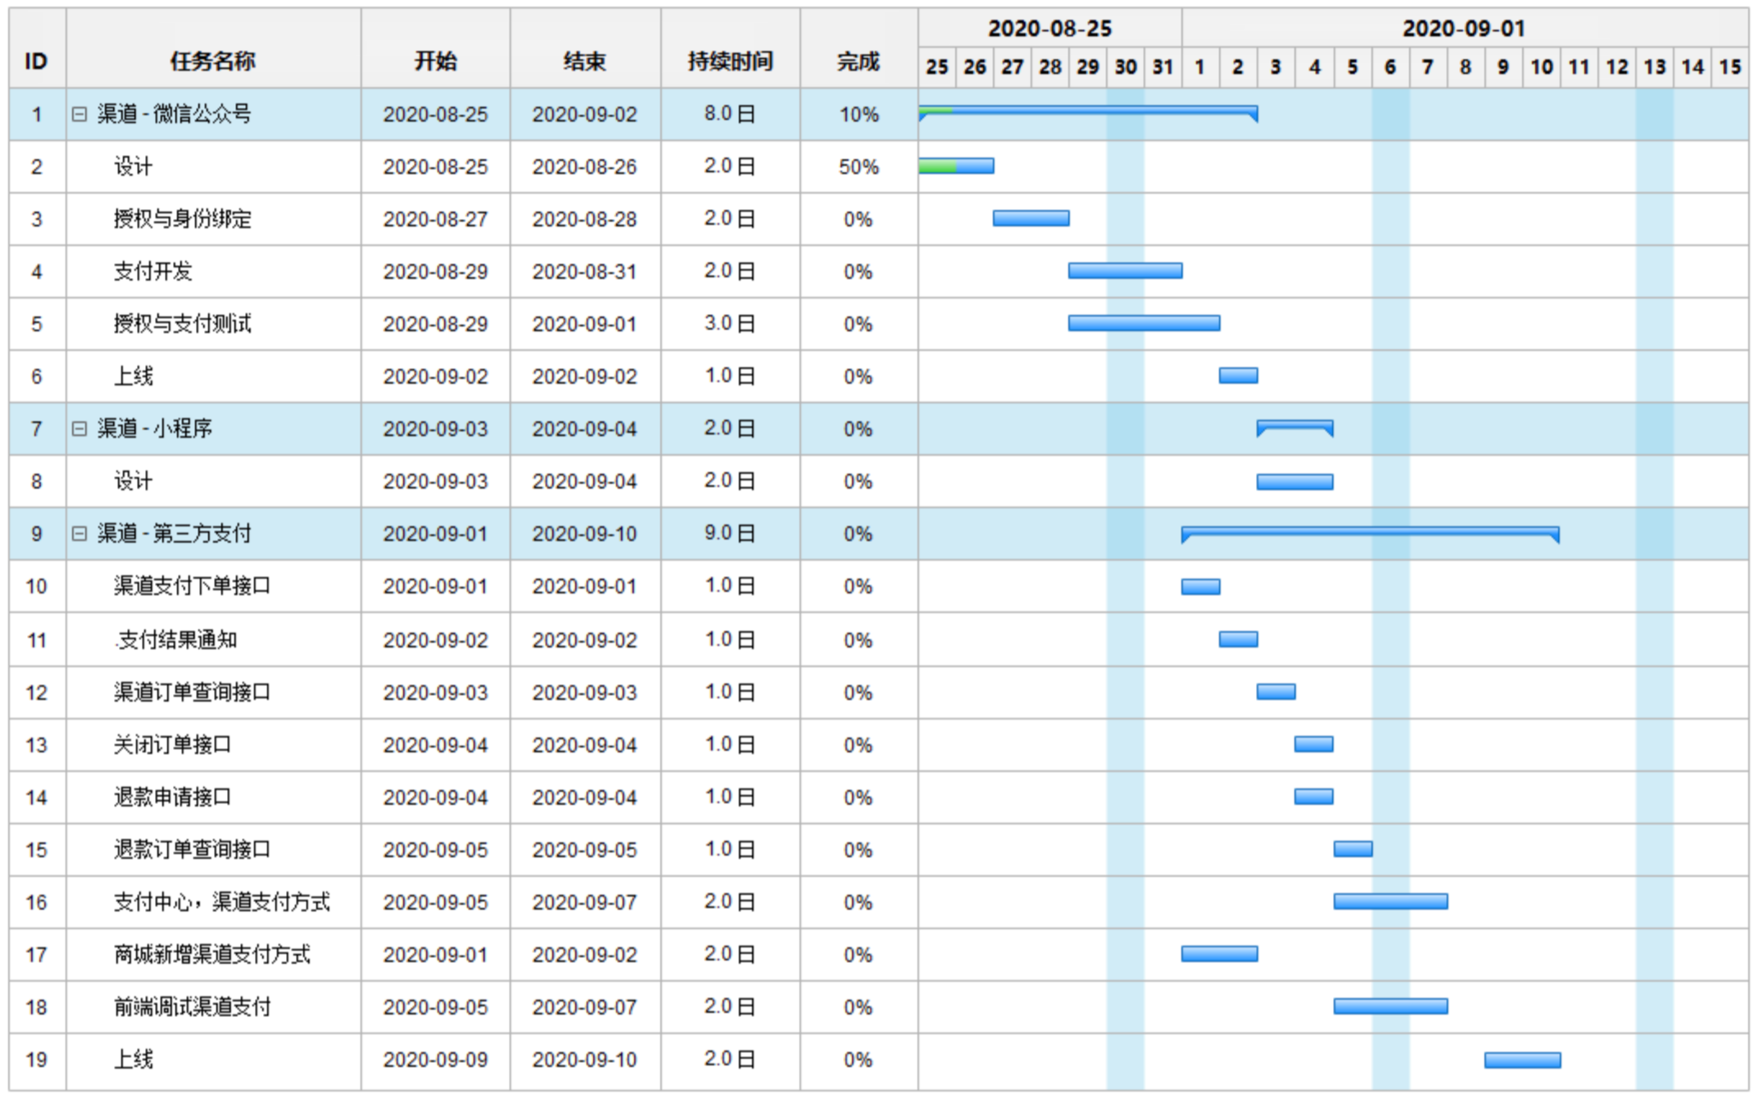Click the 开始 column header

click(x=435, y=61)
